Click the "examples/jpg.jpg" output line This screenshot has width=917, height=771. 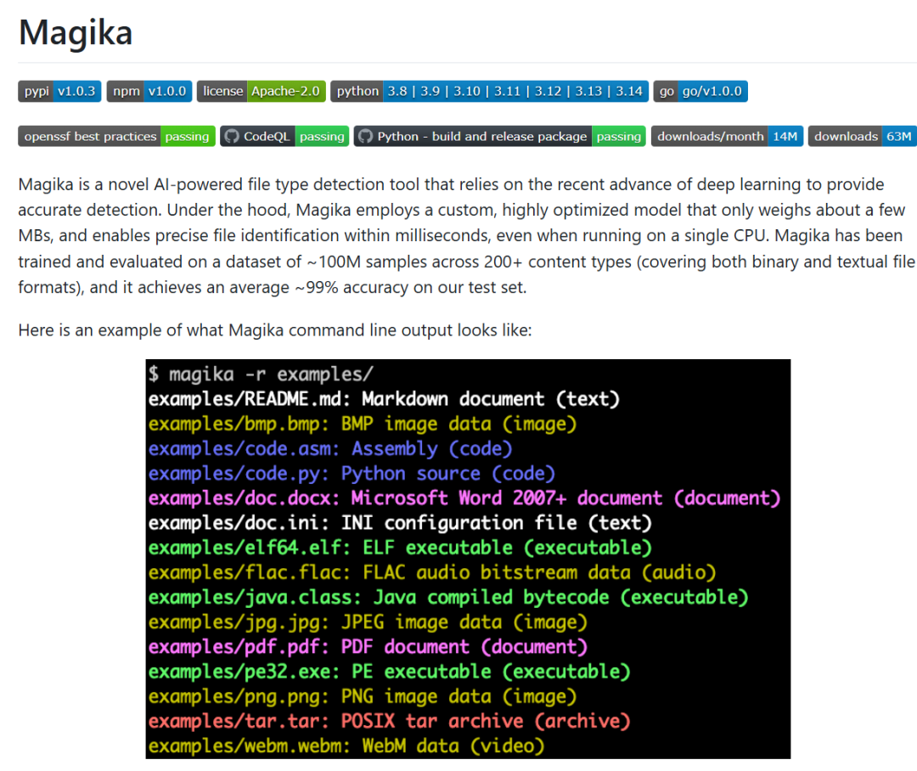(368, 622)
